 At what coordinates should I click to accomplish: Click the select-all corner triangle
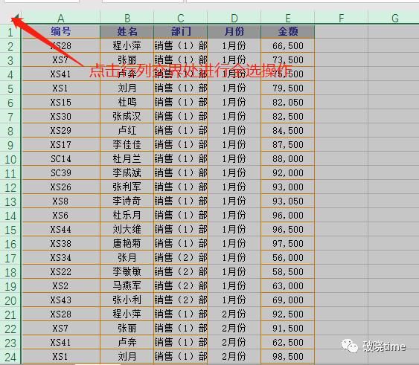[16, 18]
